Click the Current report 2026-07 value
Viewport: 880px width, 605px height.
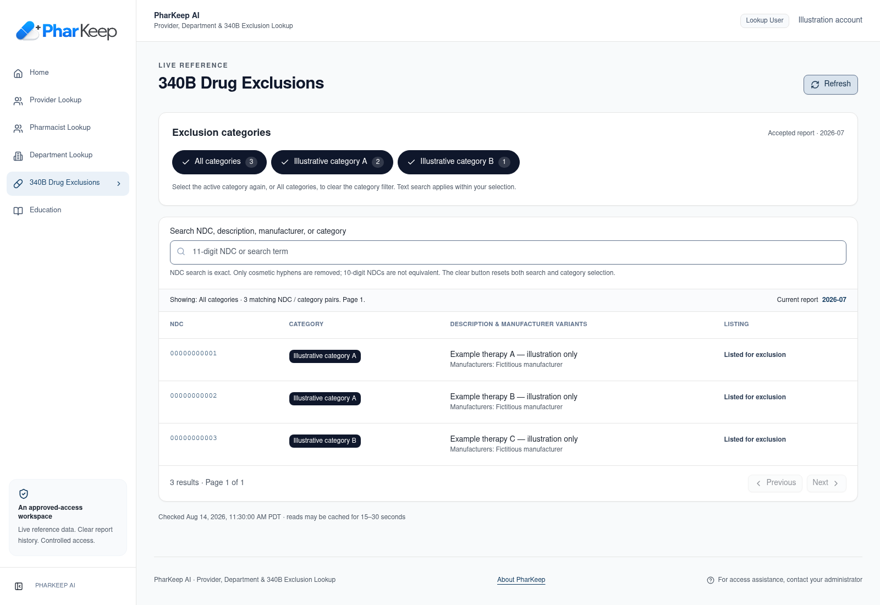pyautogui.click(x=834, y=300)
